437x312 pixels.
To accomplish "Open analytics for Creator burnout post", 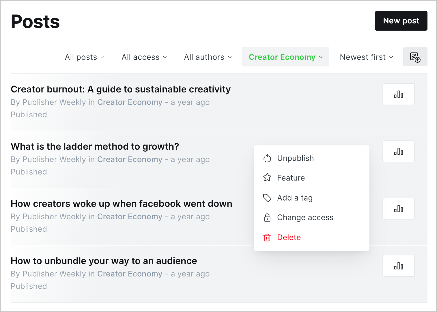I will pos(398,94).
